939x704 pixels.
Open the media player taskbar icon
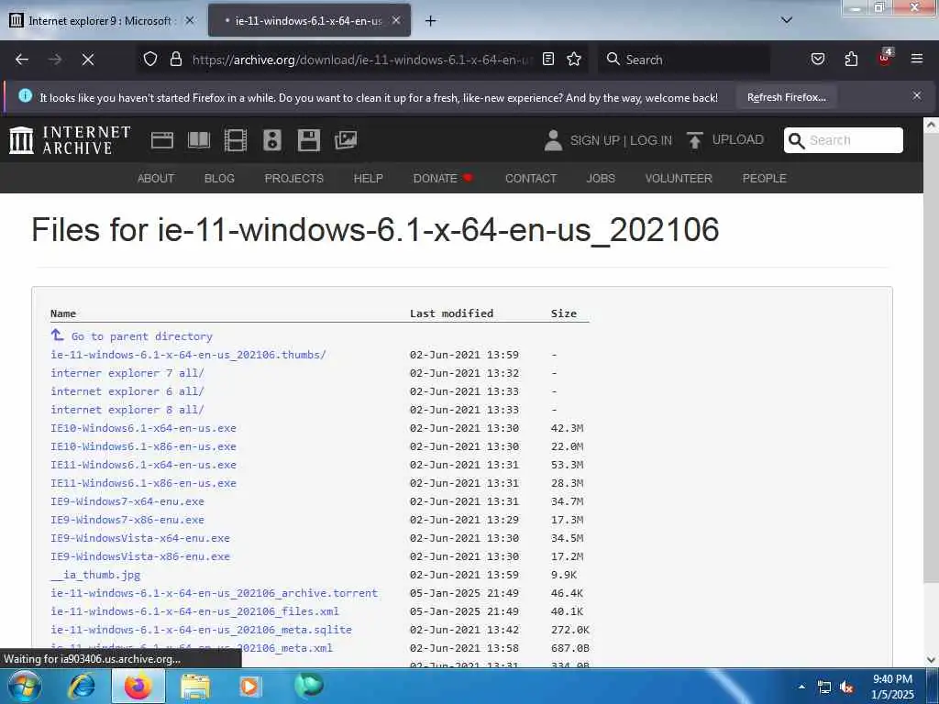click(250, 686)
